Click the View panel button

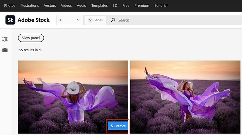pyautogui.click(x=31, y=38)
